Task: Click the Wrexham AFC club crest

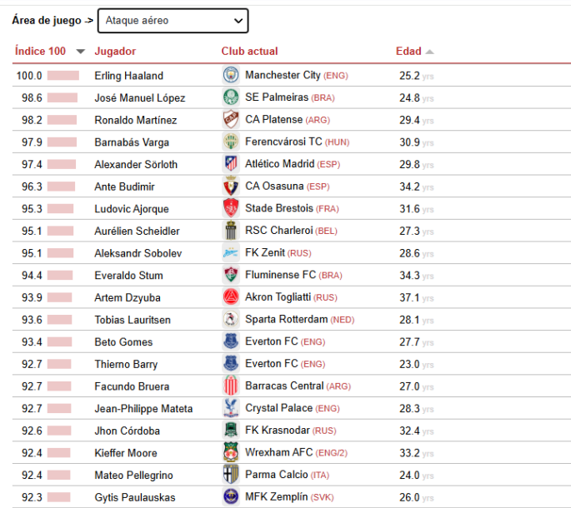Action: (230, 453)
